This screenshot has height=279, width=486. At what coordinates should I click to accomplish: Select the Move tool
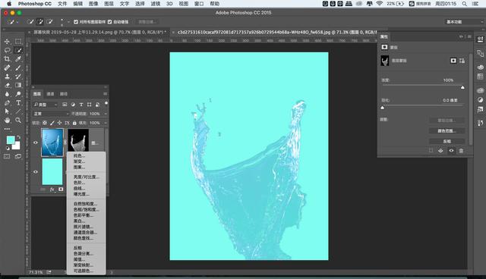point(7,42)
